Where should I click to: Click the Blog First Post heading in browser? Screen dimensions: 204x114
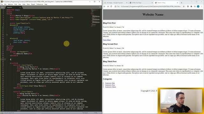coord(109,23)
